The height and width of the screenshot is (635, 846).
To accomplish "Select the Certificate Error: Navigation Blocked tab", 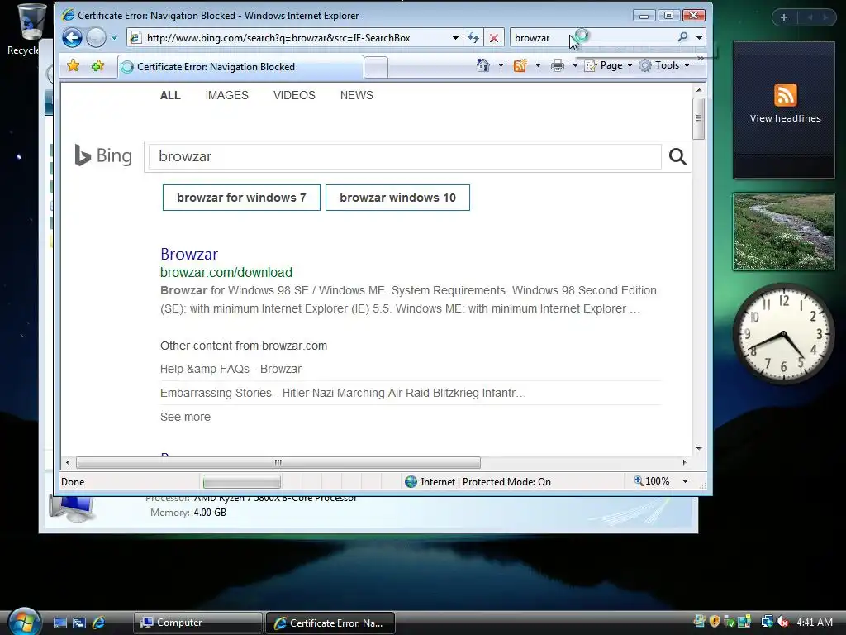I will [240, 67].
